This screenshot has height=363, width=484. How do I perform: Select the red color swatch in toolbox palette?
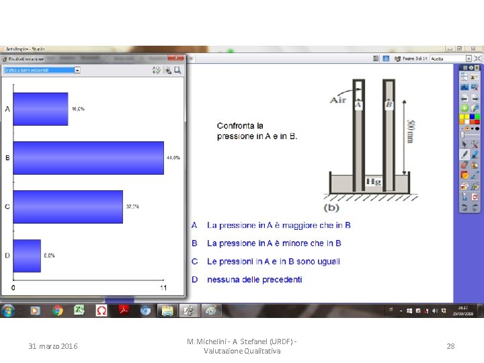click(477, 121)
